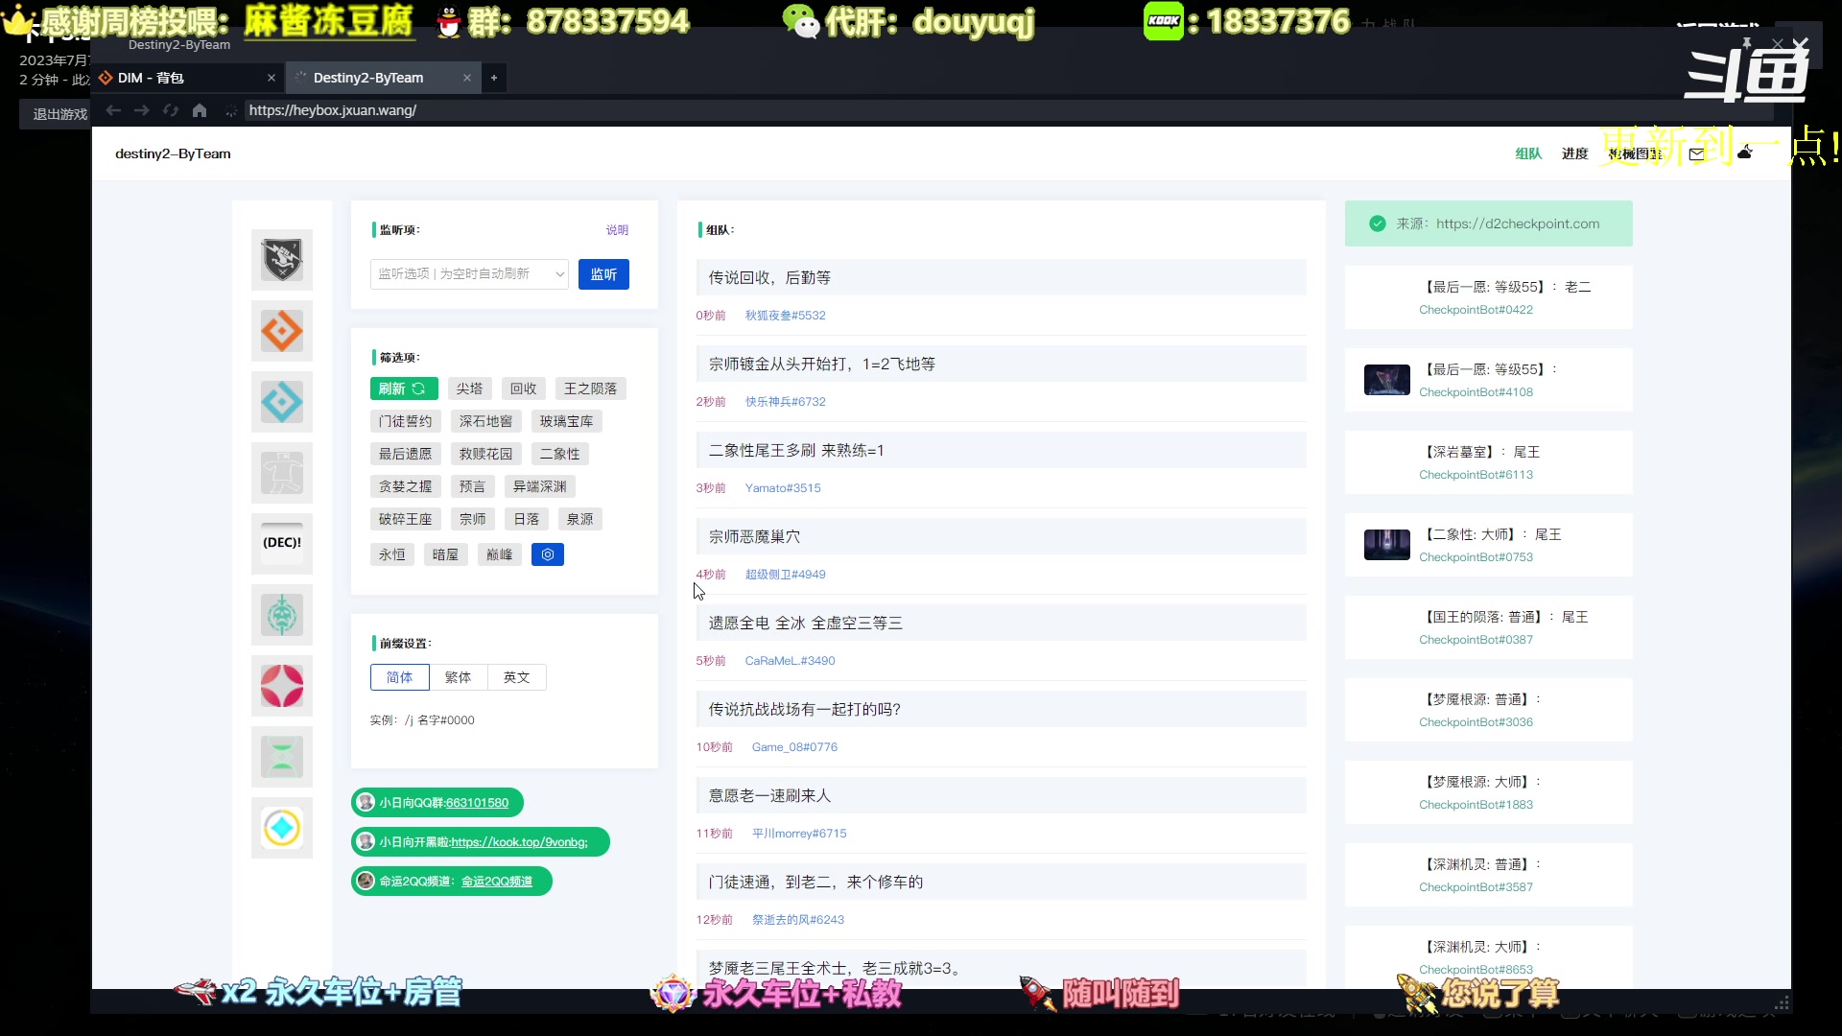This screenshot has height=1036, width=1842.
Task: Open the red four-petal sidebar icon
Action: click(282, 686)
